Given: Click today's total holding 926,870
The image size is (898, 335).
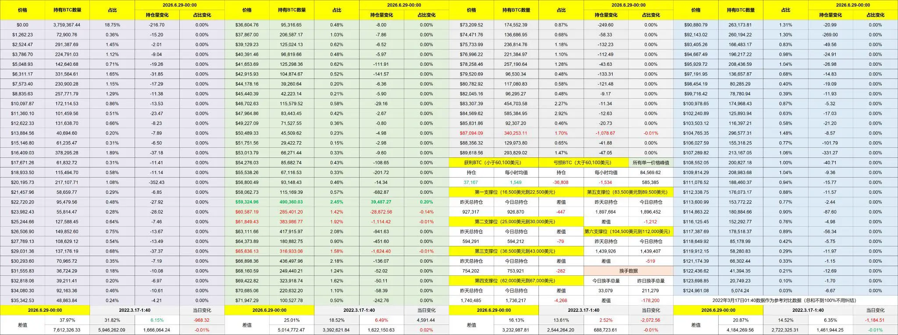Looking at the screenshot, I should pos(516,212).
